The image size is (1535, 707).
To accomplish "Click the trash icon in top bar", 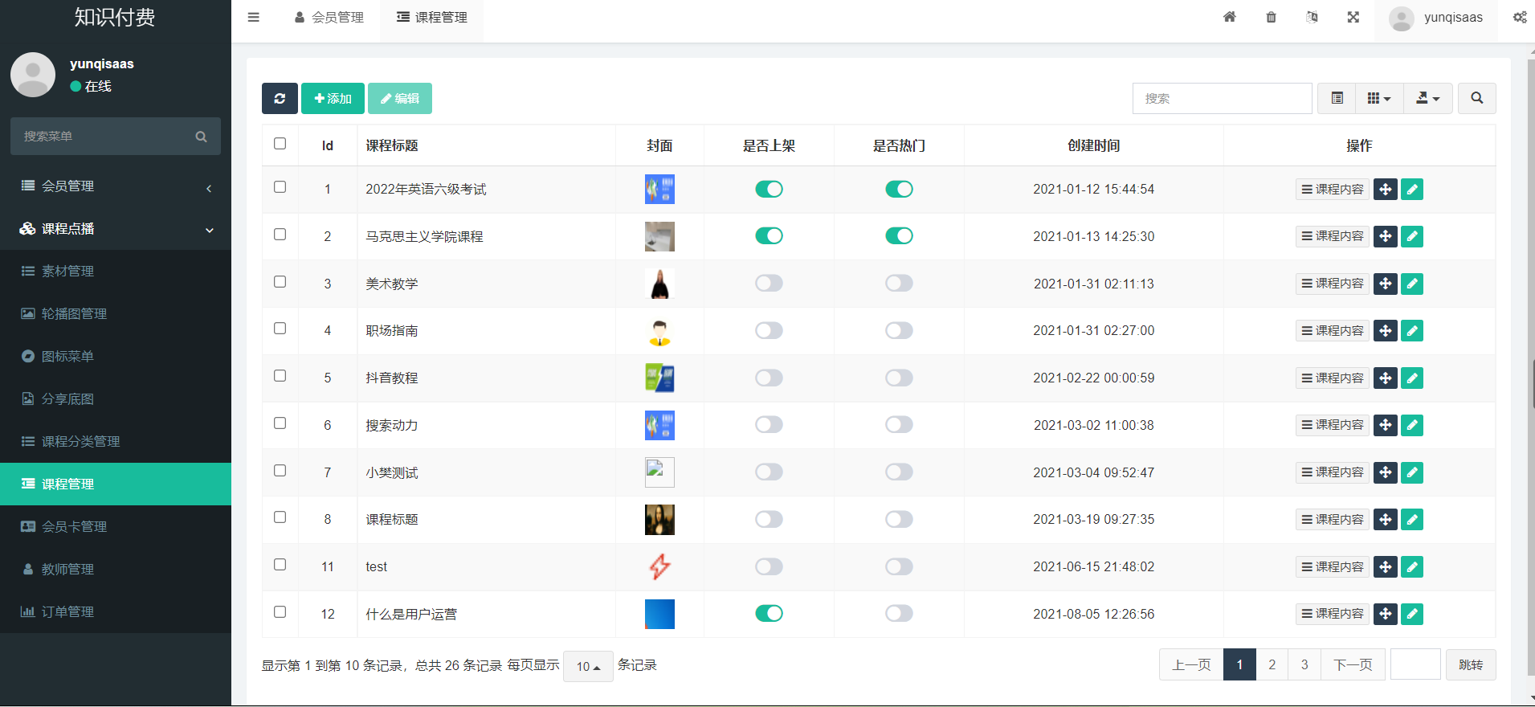I will click(x=1271, y=17).
